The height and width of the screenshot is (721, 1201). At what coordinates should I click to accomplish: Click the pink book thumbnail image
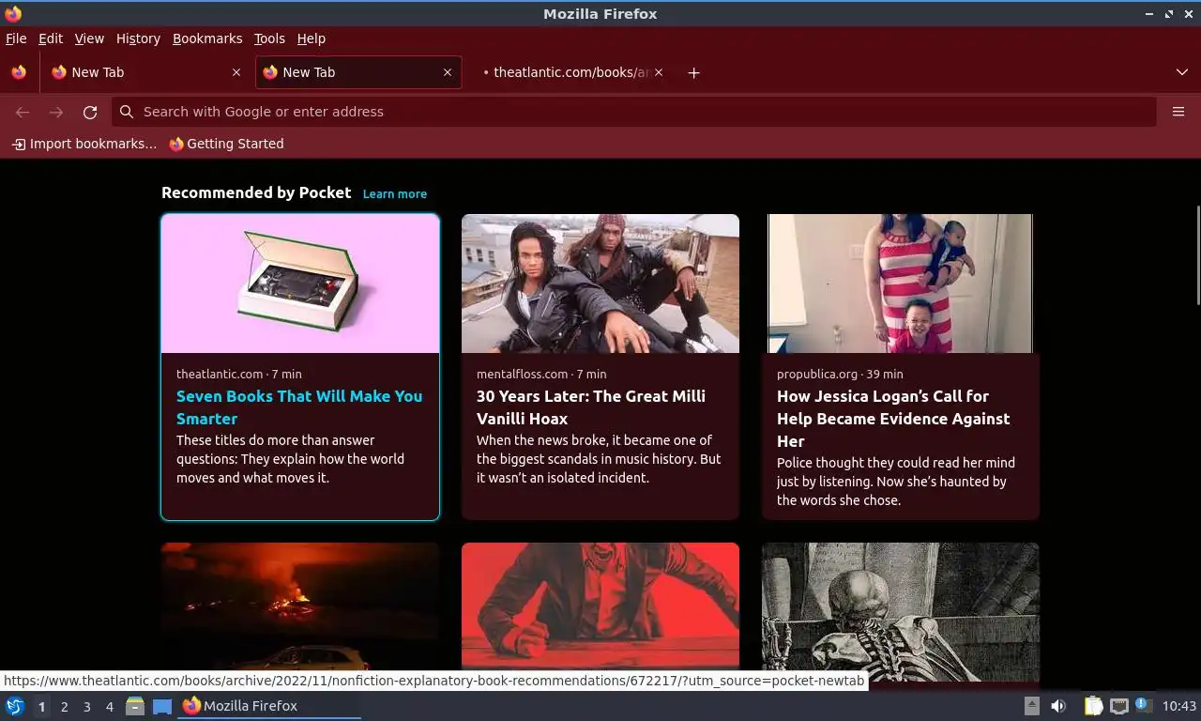[x=300, y=284]
